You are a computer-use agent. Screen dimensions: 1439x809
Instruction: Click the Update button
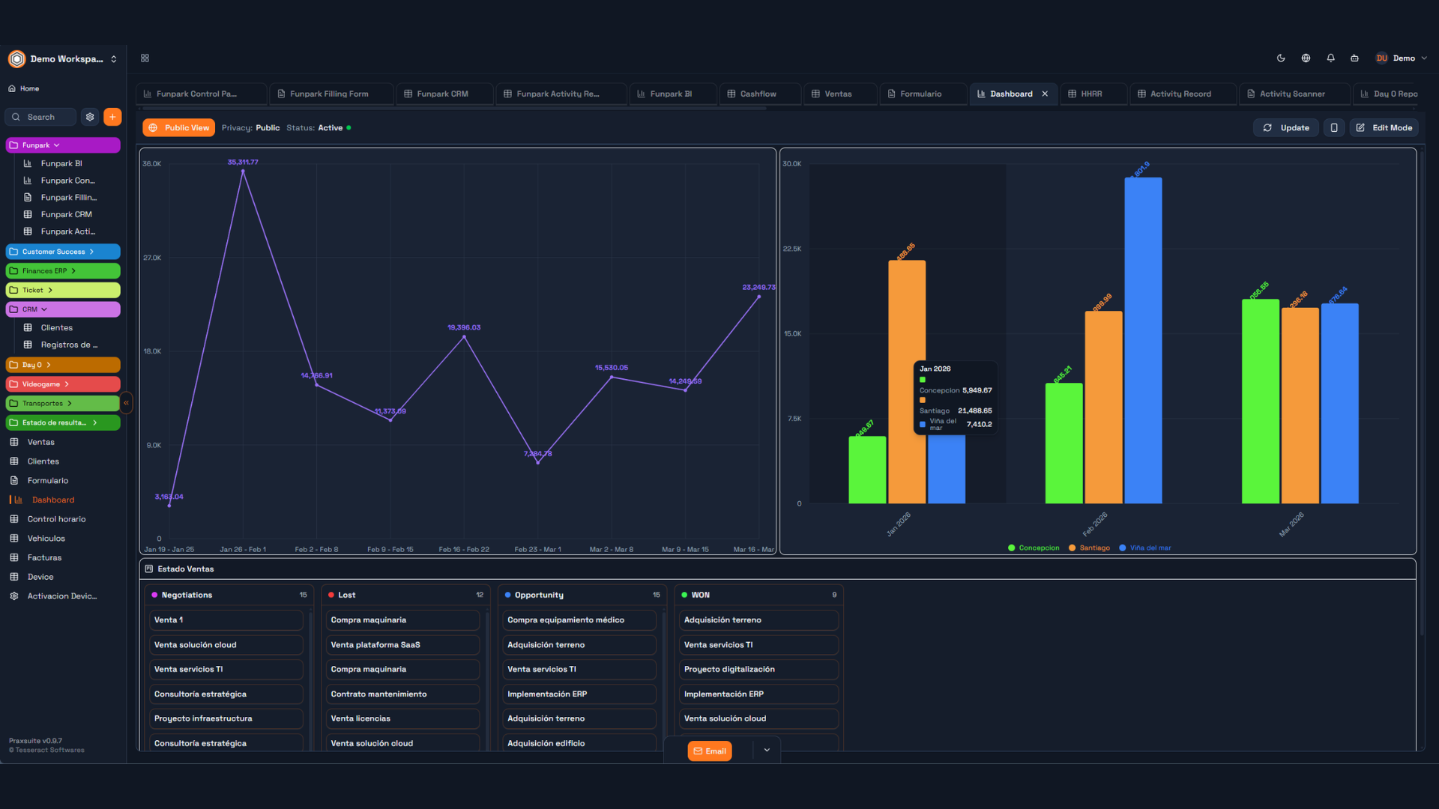point(1286,128)
